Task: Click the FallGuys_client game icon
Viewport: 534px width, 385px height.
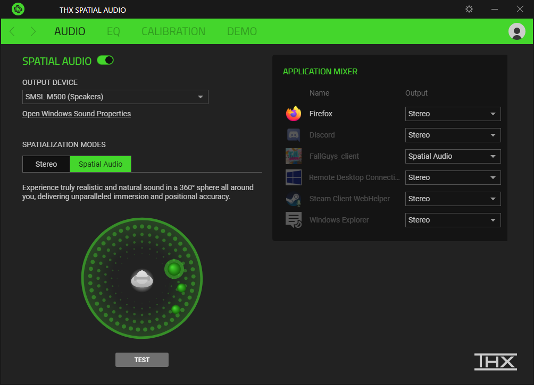Action: click(294, 156)
